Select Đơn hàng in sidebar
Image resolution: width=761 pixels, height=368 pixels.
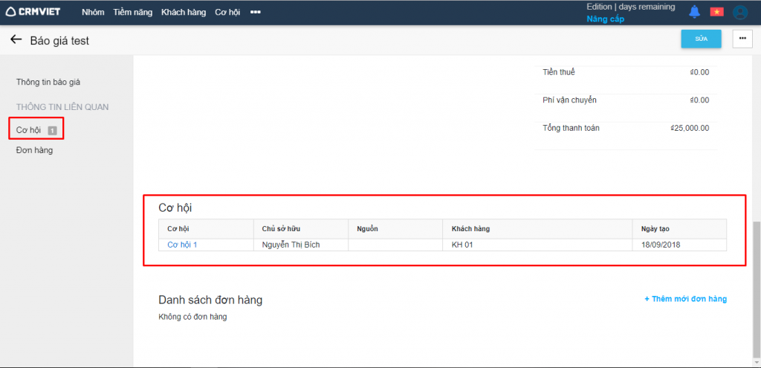pos(34,150)
